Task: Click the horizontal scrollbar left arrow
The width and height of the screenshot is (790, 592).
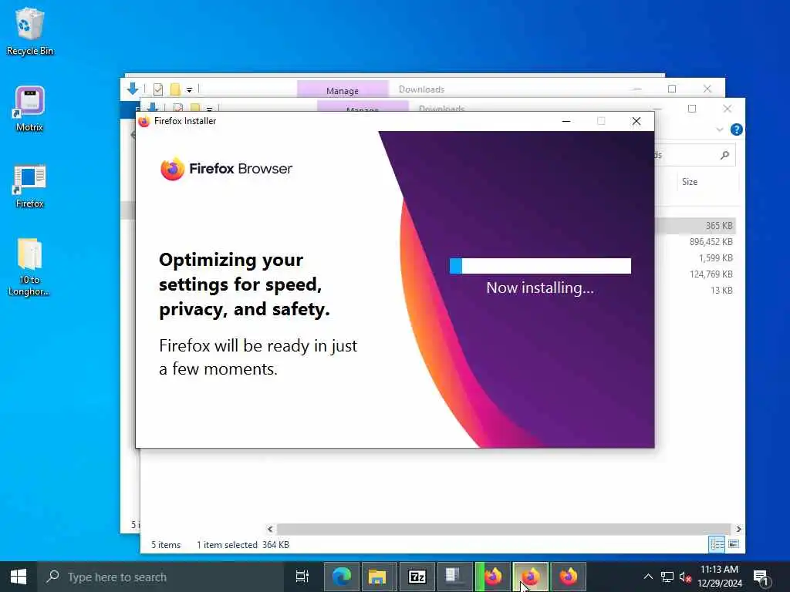Action: tap(271, 529)
